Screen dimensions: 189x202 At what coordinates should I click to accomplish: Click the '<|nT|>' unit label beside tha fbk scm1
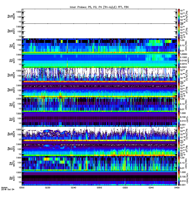coord(188,60)
